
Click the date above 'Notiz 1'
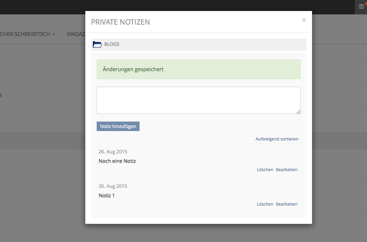click(113, 186)
